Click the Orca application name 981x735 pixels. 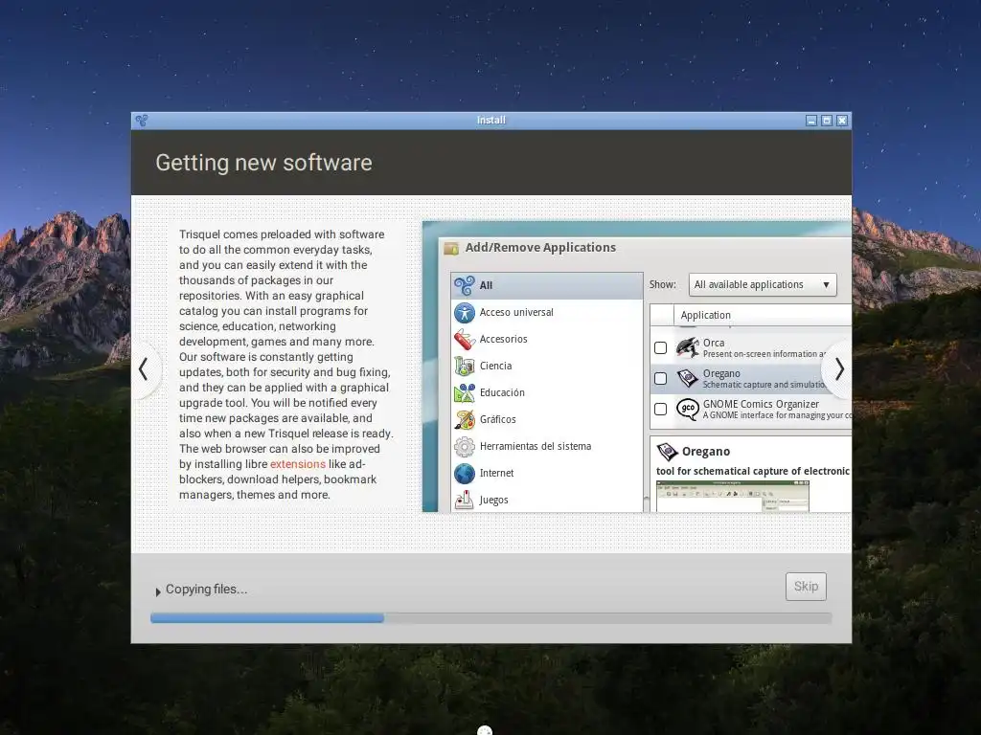tap(713, 344)
